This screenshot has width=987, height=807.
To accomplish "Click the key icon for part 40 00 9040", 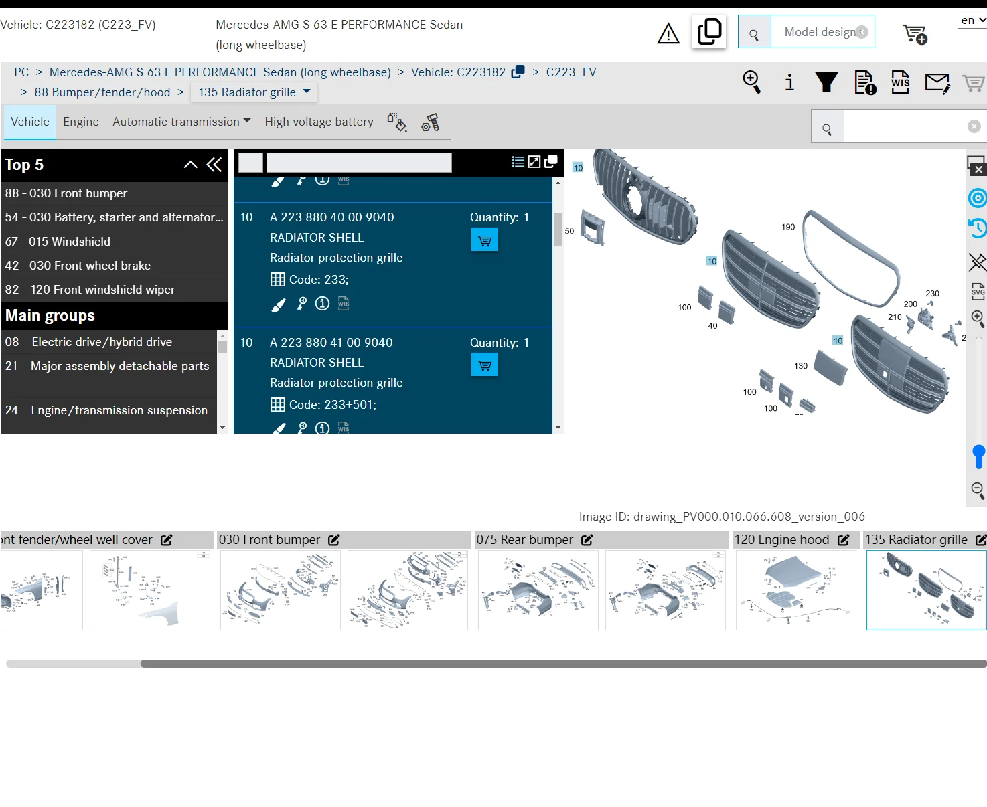I will (302, 304).
